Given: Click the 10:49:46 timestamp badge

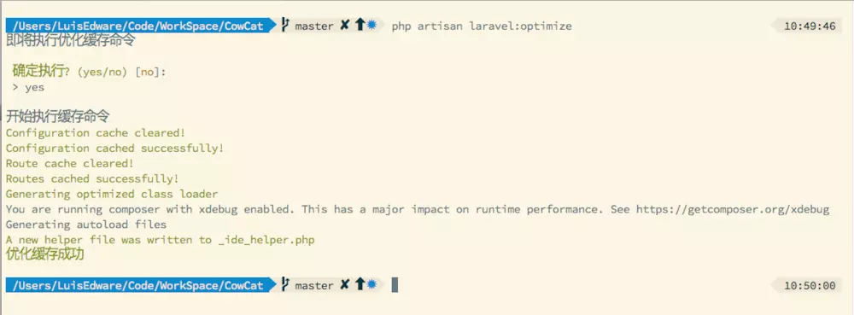Looking at the screenshot, I should coord(810,26).
